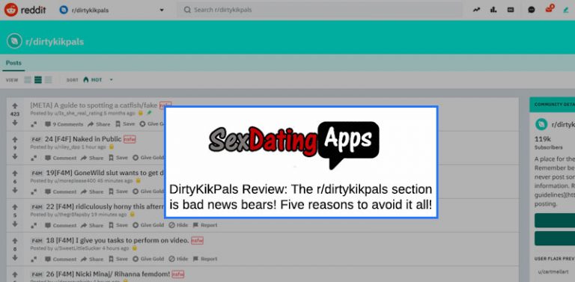Open the '18 [F4M] I give you tasks' post title

click(118, 241)
